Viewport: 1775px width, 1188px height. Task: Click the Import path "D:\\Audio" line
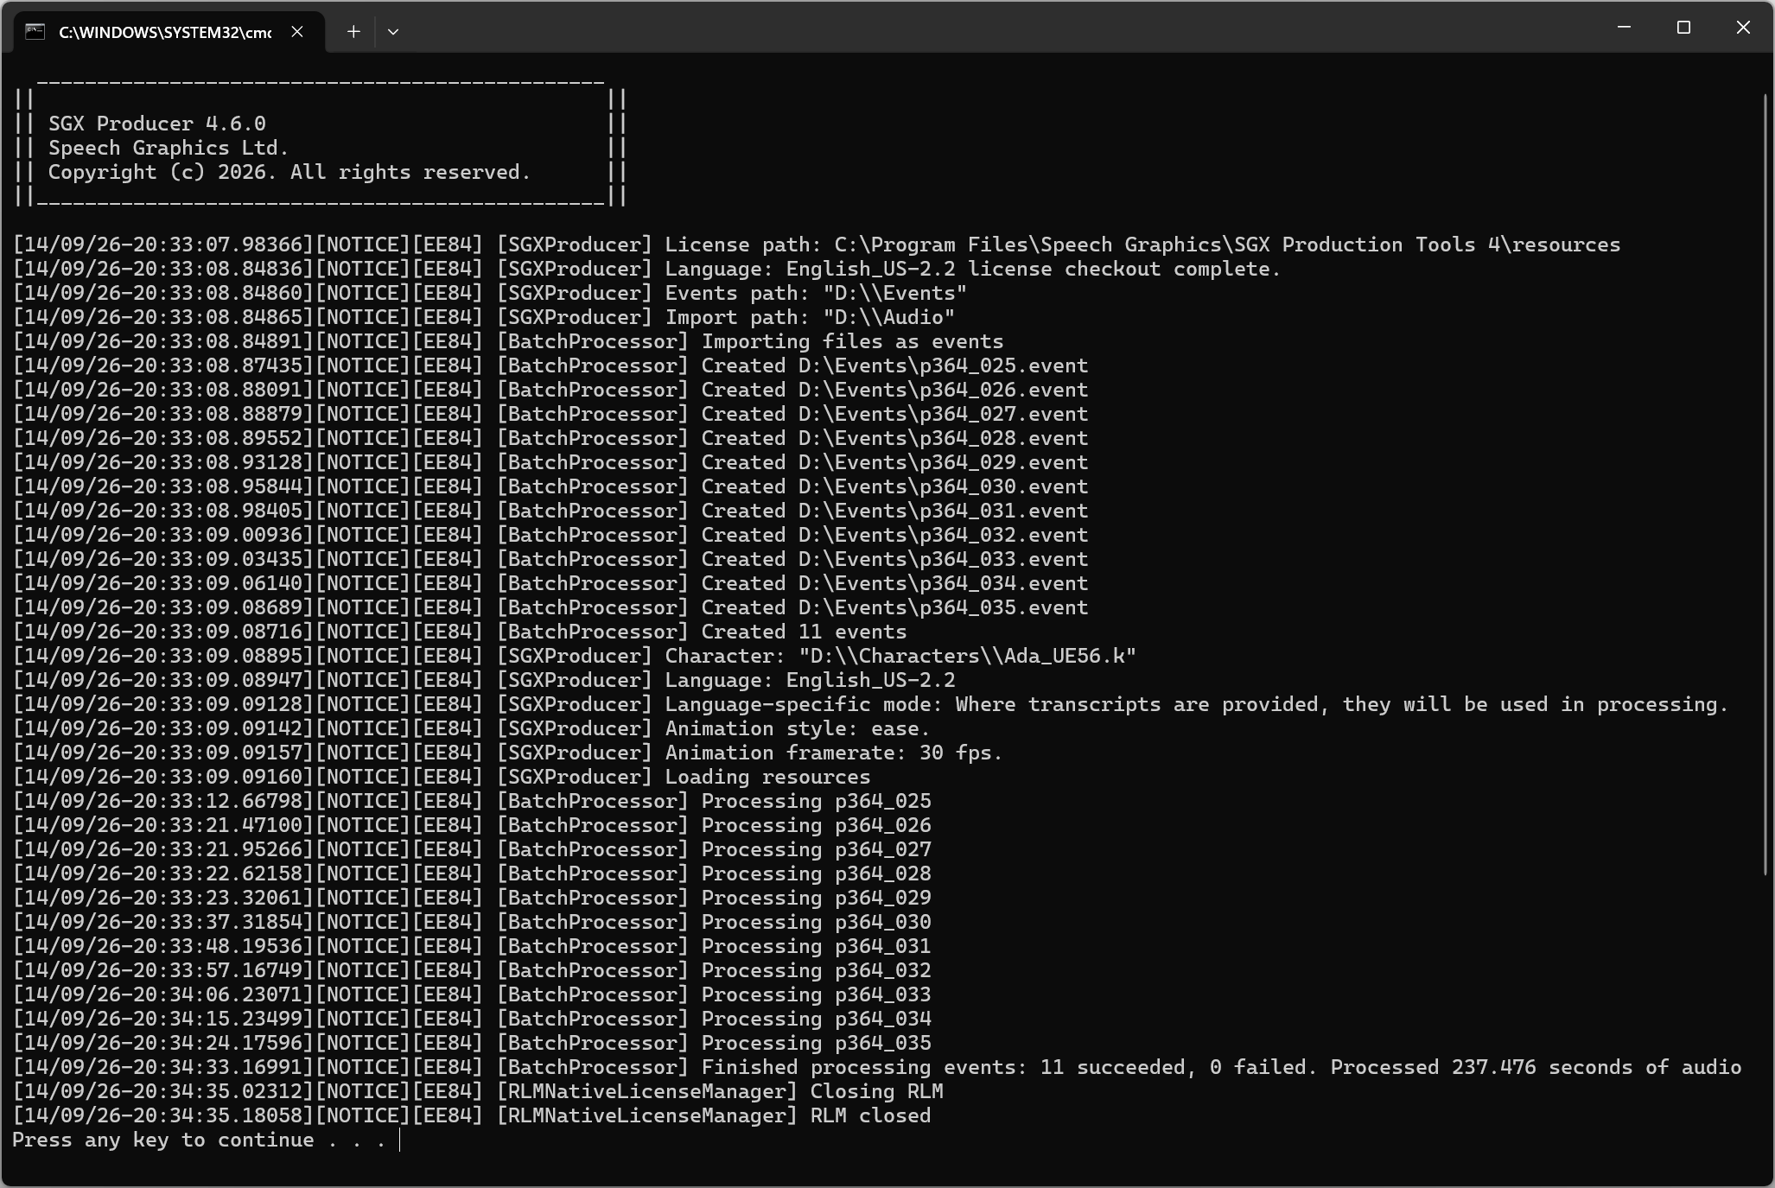coord(484,317)
